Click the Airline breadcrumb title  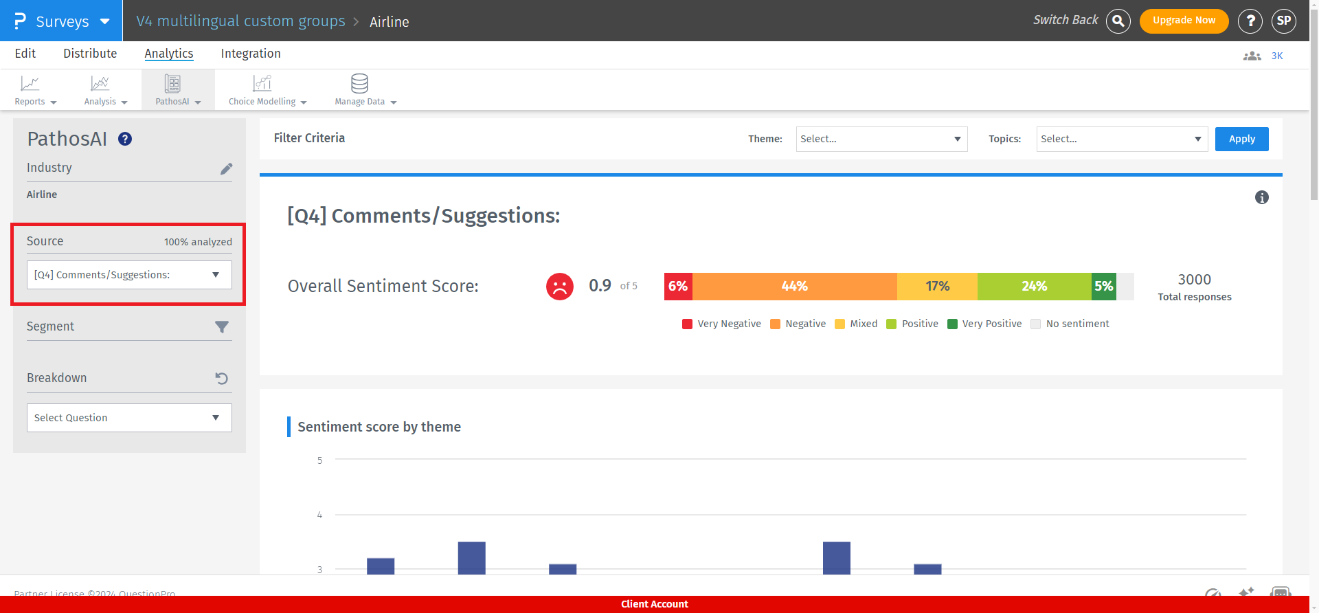tap(390, 22)
